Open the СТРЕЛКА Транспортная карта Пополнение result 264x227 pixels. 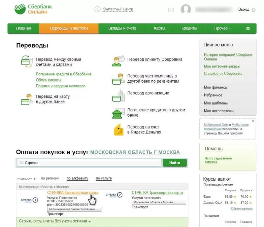[73, 193]
